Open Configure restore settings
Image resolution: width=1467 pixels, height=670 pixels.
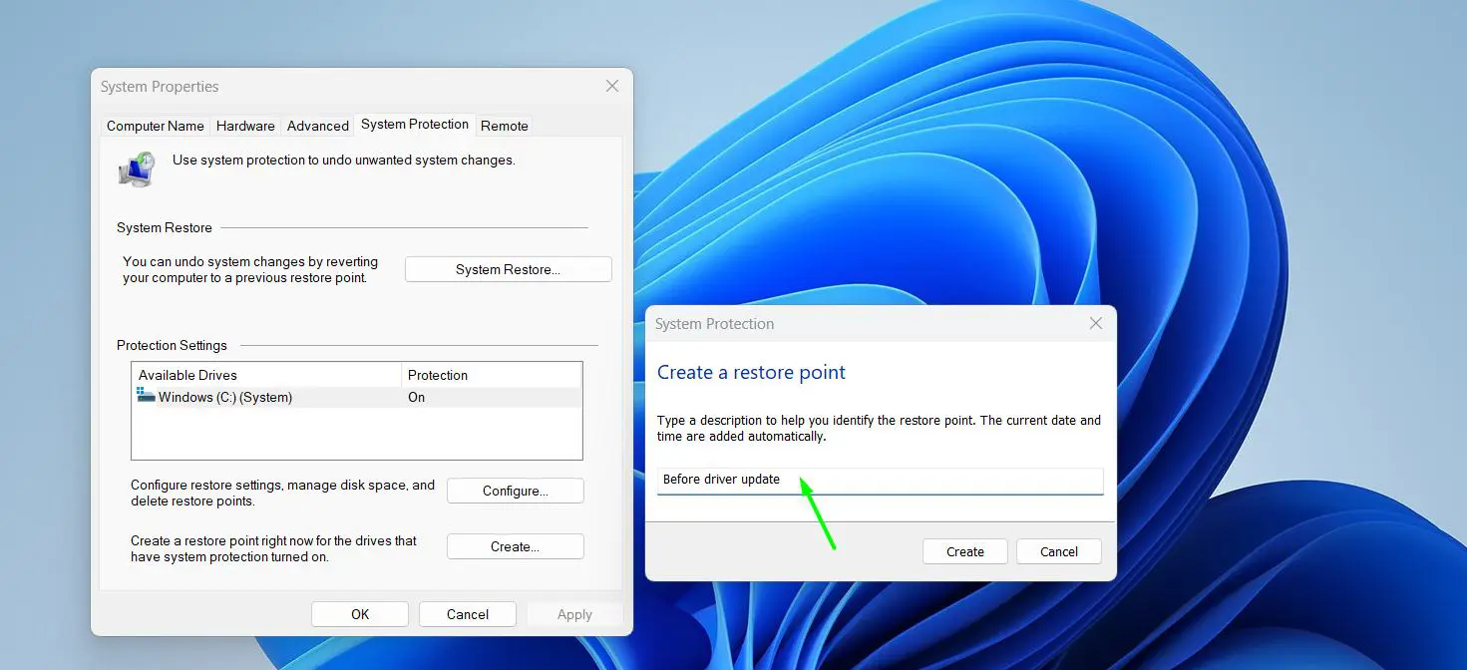[x=515, y=490]
